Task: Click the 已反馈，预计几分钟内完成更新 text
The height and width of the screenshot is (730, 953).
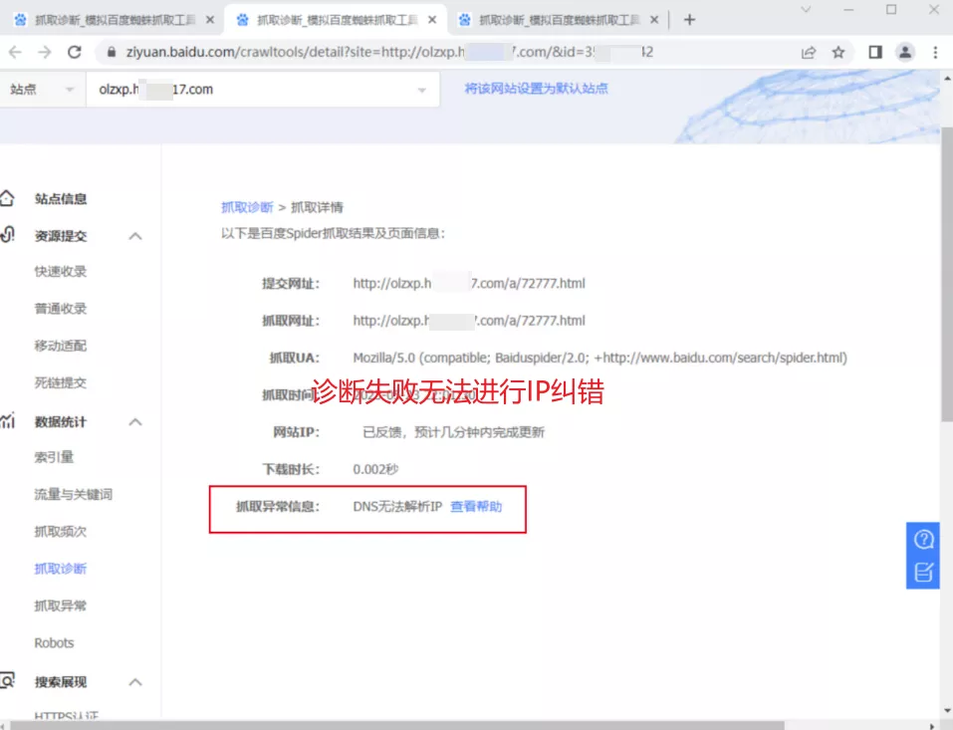Action: (x=453, y=432)
